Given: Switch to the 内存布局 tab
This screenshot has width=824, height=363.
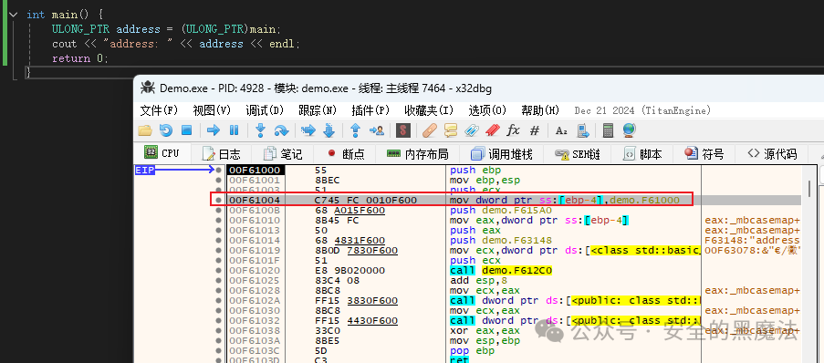Looking at the screenshot, I should (418, 154).
